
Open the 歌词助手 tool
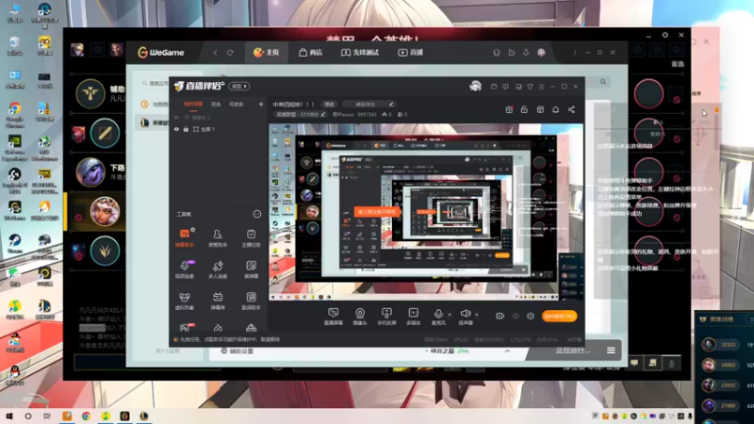click(x=251, y=301)
